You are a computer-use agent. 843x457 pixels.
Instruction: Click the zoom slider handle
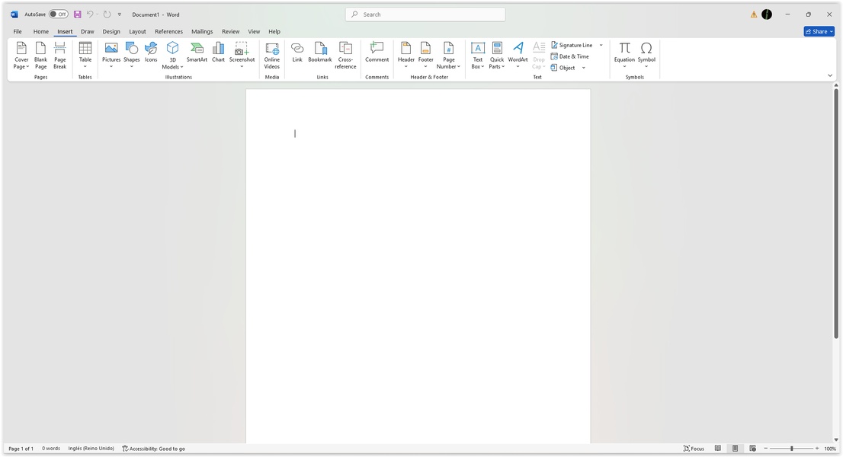pos(791,449)
